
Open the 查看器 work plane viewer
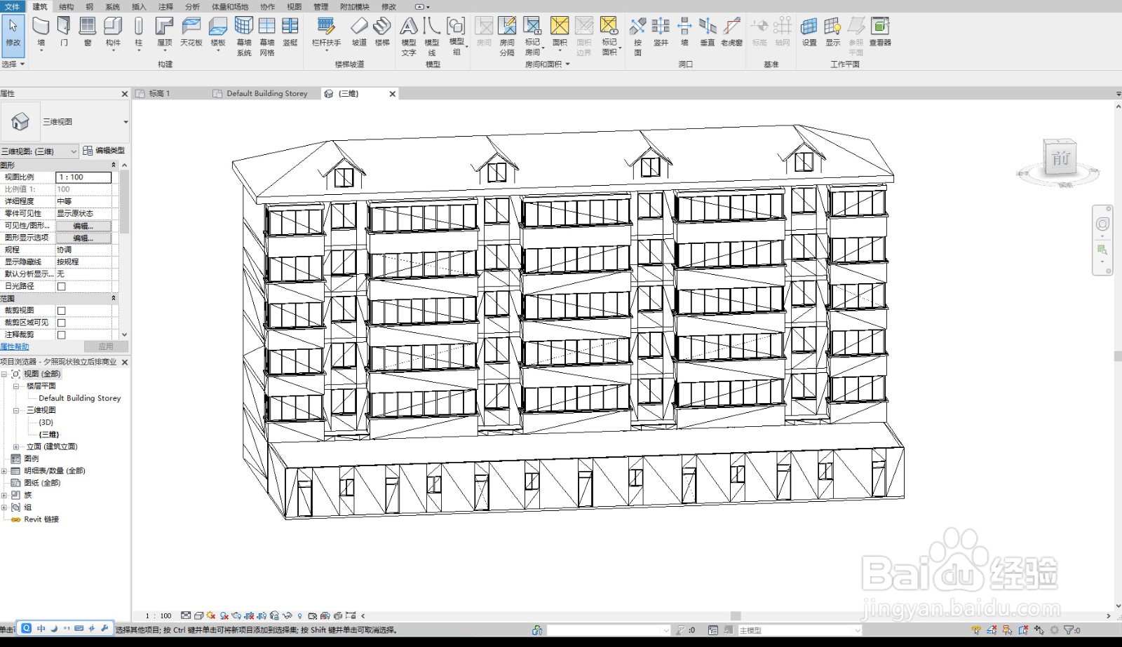click(880, 33)
